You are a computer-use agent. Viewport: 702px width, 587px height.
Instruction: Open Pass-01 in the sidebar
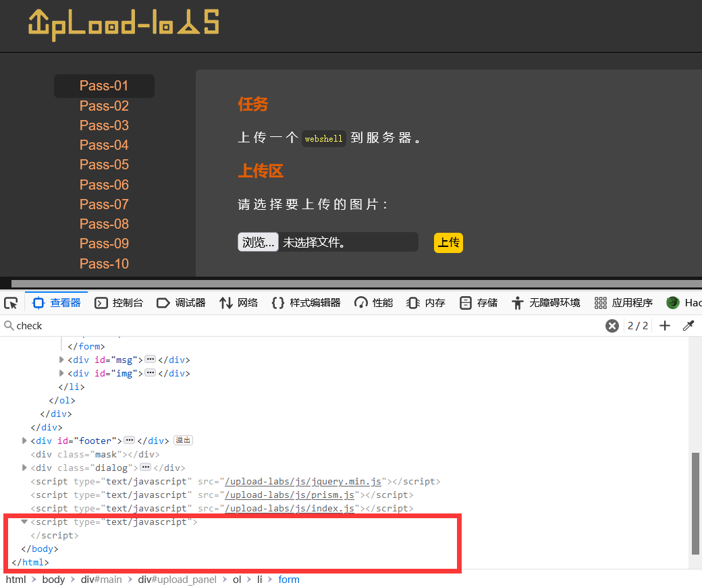pyautogui.click(x=104, y=86)
